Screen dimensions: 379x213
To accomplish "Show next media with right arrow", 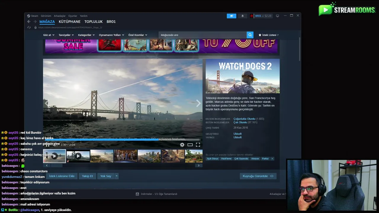I will click(198, 103).
